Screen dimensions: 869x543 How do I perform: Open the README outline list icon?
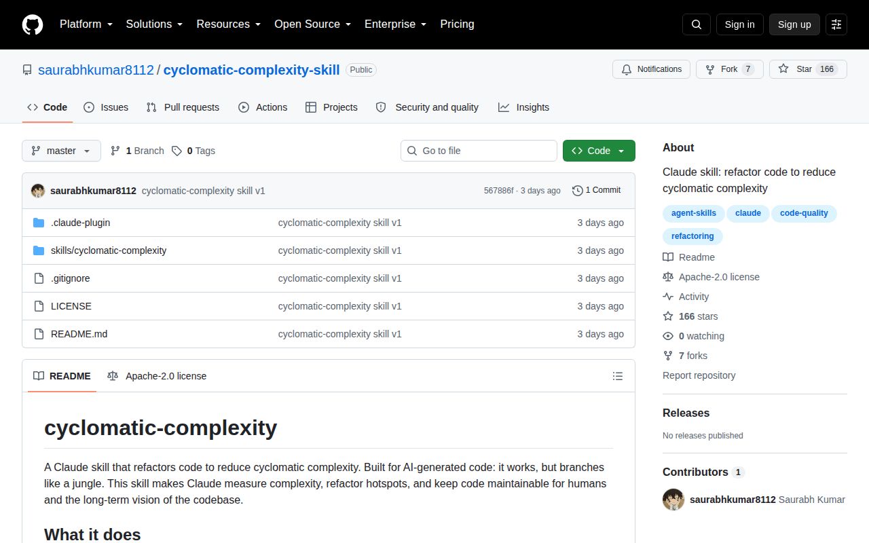618,376
